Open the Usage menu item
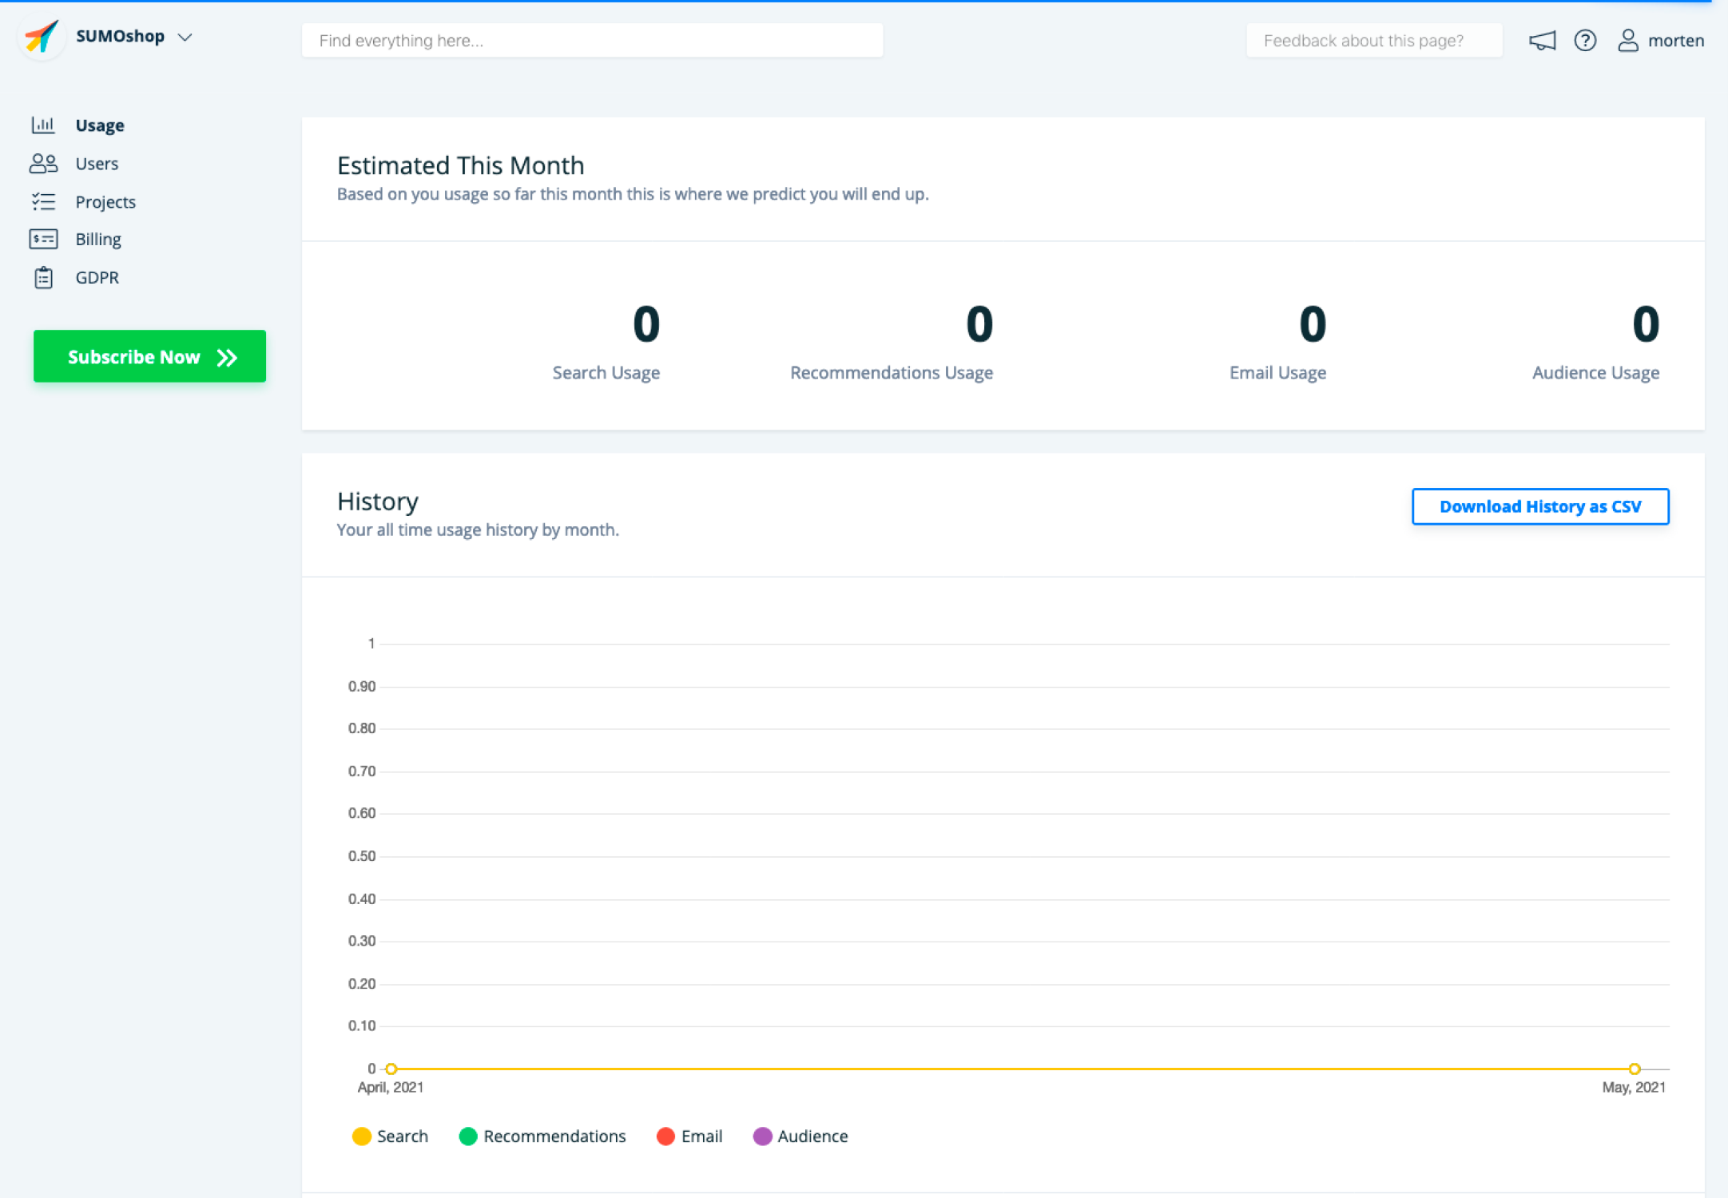The width and height of the screenshot is (1728, 1198). coord(100,125)
